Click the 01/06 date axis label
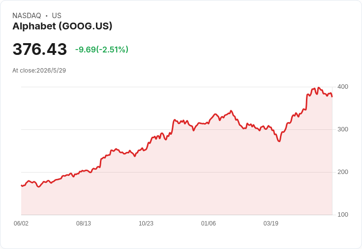The height and width of the screenshot is (249, 362). coord(209,224)
